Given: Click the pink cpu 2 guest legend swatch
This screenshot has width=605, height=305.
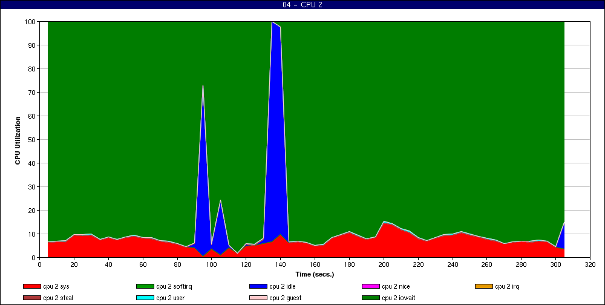Looking at the screenshot, I should (x=258, y=298).
